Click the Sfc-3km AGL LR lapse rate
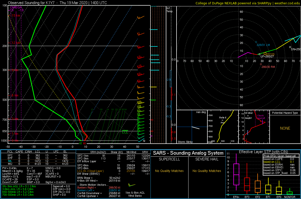This screenshot has width=301, height=199. click(x=19, y=186)
